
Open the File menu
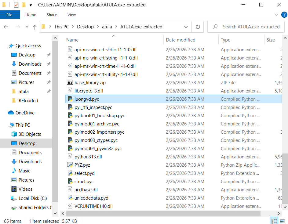[x=9, y=15]
